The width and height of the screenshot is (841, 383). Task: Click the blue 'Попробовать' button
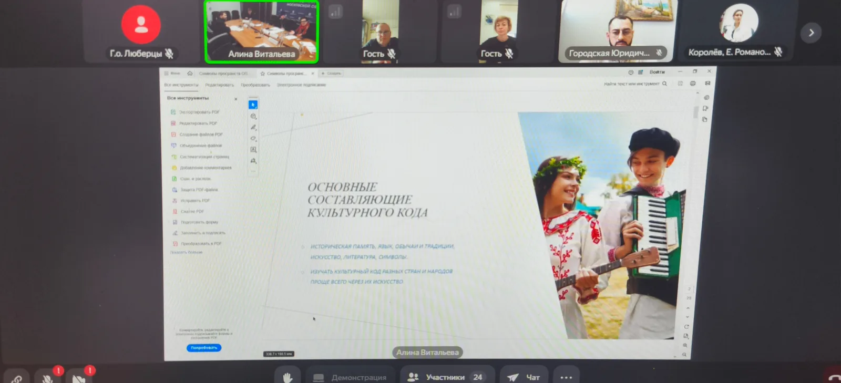pyautogui.click(x=204, y=348)
